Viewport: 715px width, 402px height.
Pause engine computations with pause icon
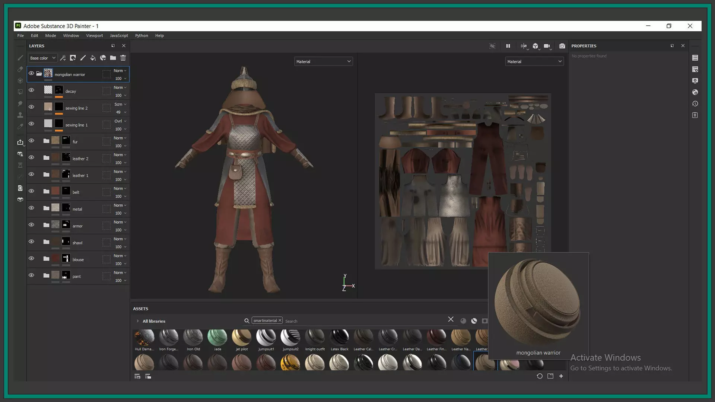point(508,46)
